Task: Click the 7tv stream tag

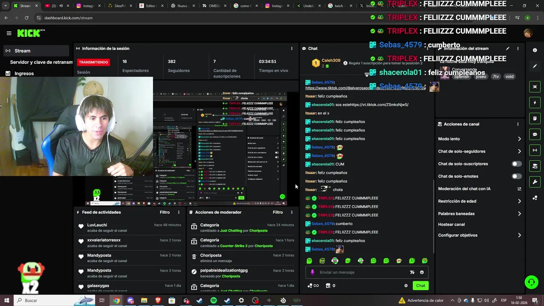Action: 496,76
